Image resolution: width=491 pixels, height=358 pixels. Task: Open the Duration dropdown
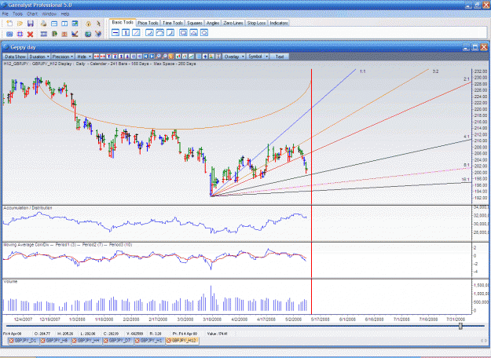click(x=39, y=57)
